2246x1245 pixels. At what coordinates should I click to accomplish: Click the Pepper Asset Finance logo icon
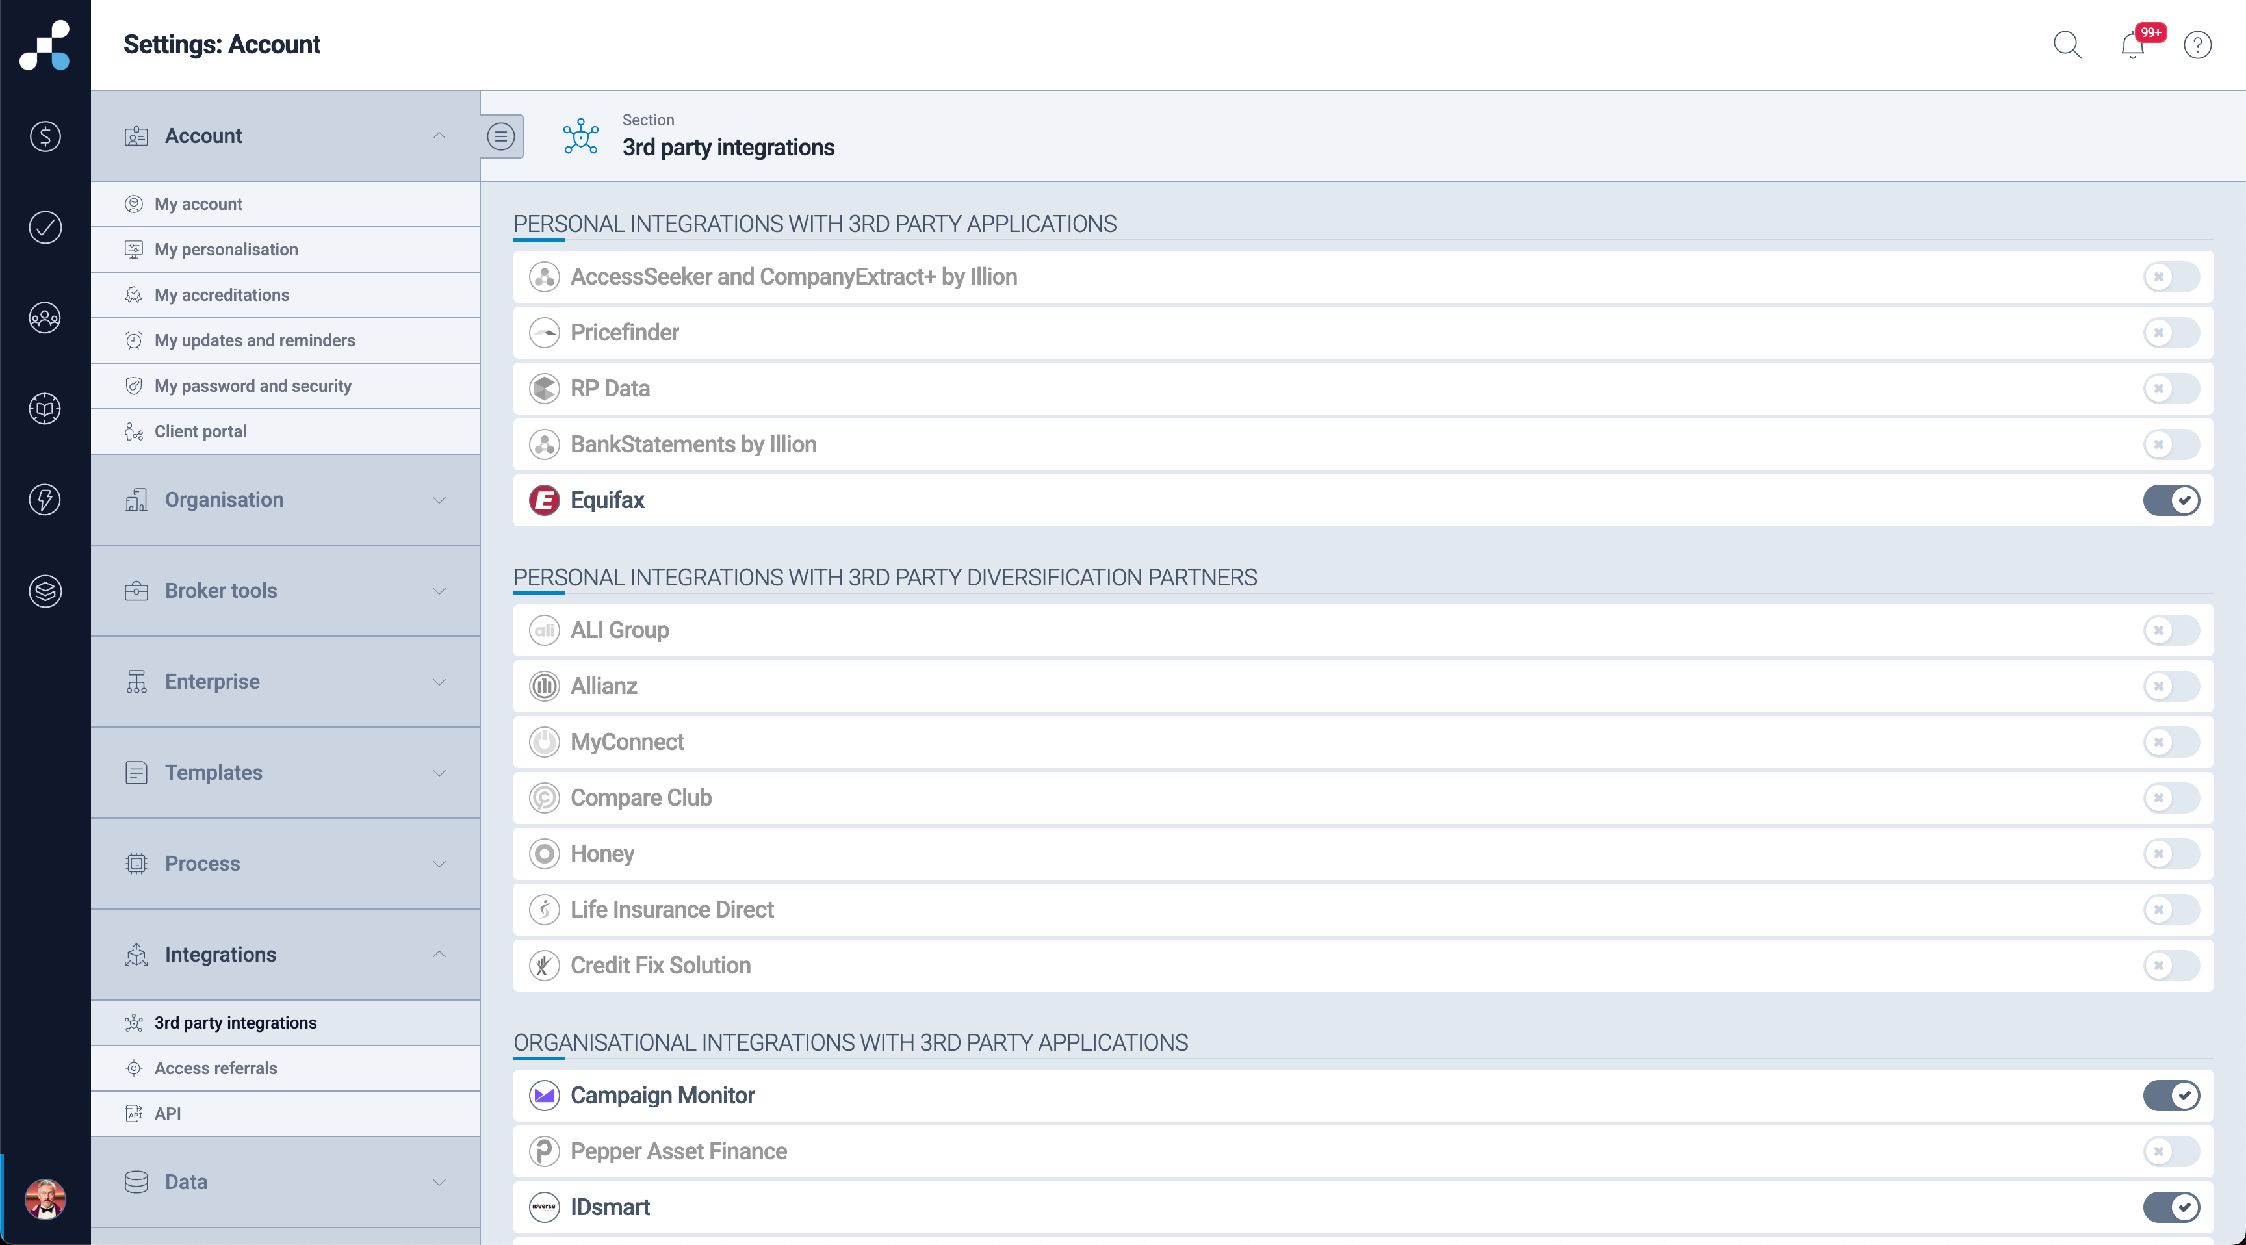click(545, 1151)
